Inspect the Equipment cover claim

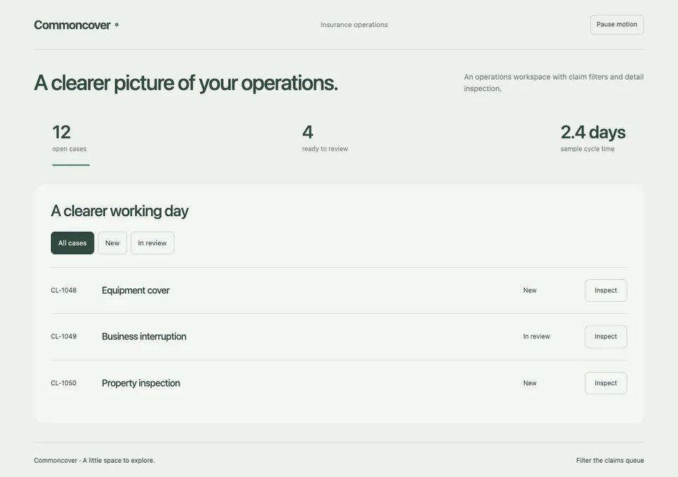click(x=606, y=290)
